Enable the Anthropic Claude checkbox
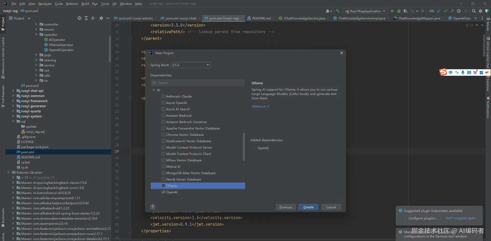The height and width of the screenshot is (241, 491). pyautogui.click(x=163, y=97)
